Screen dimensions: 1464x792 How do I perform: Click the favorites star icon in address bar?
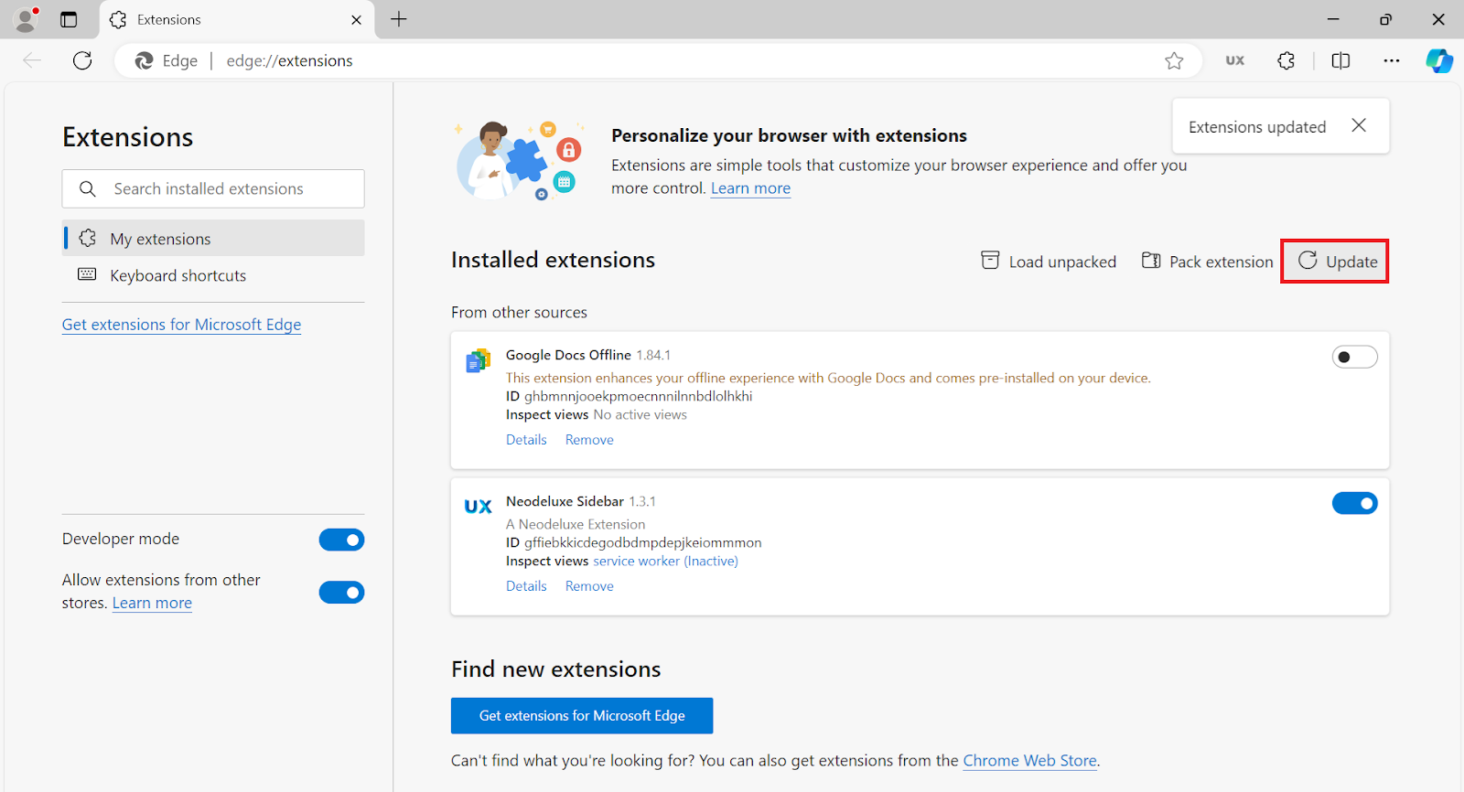click(1174, 60)
